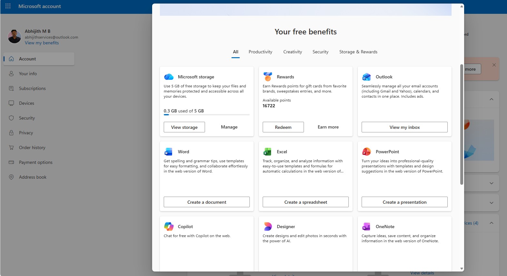Click the Microsoft storage cloud icon

tap(169, 77)
